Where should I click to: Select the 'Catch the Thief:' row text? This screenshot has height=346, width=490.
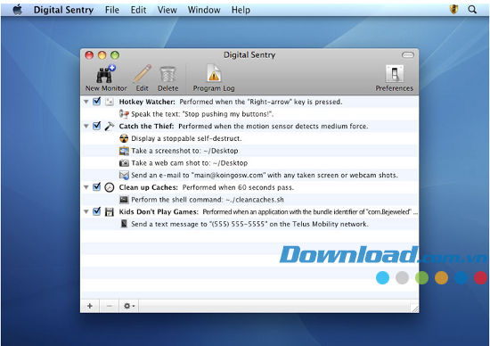click(x=243, y=126)
